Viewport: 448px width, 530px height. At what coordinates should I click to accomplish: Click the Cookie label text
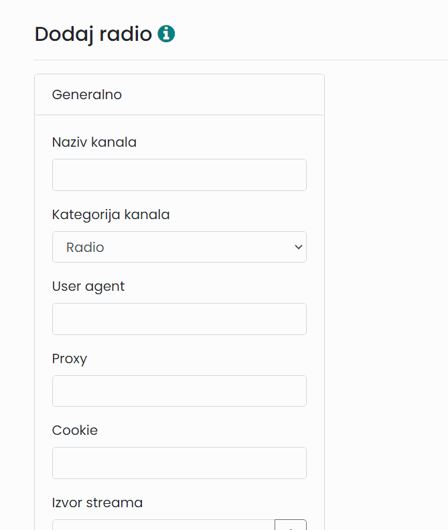(x=75, y=431)
